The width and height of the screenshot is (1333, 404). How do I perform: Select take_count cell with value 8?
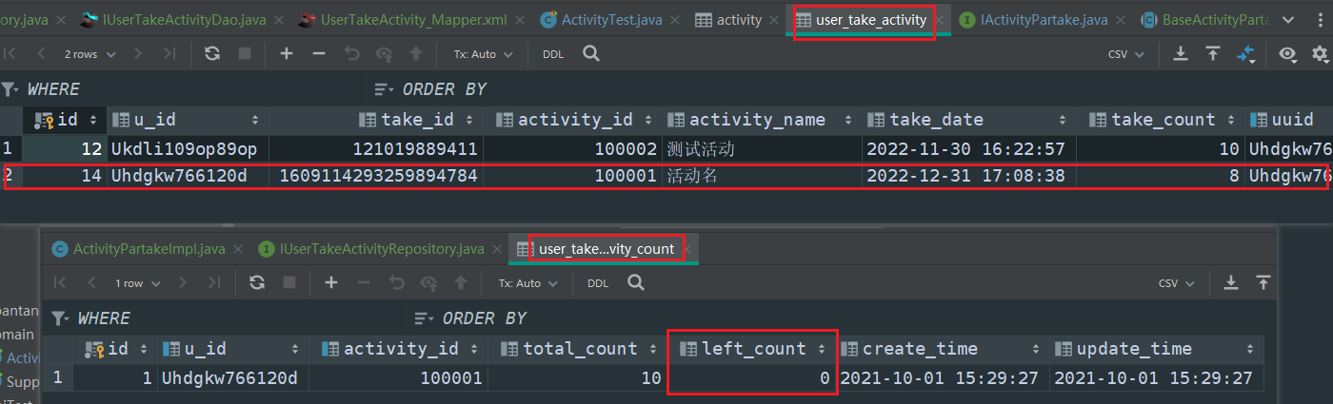click(1161, 175)
